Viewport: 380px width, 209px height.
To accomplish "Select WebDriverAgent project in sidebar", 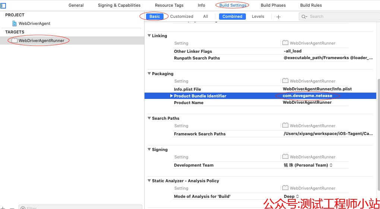I will point(34,23).
